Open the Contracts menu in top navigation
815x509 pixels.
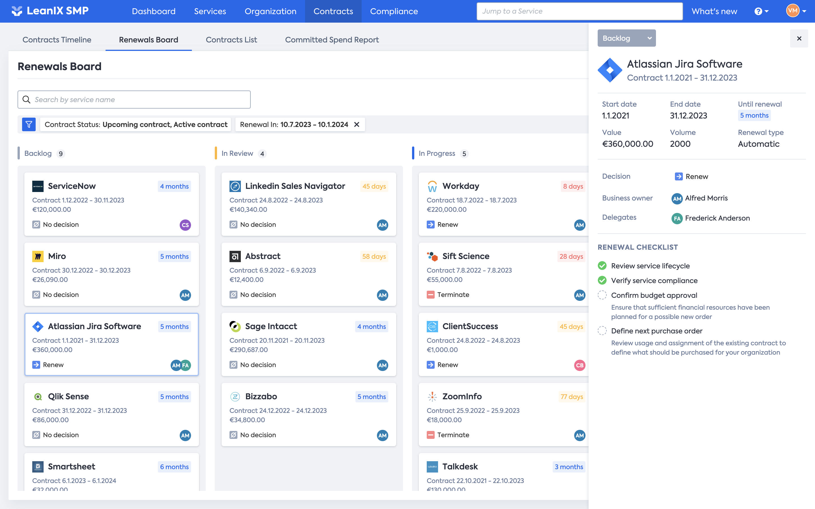point(333,11)
